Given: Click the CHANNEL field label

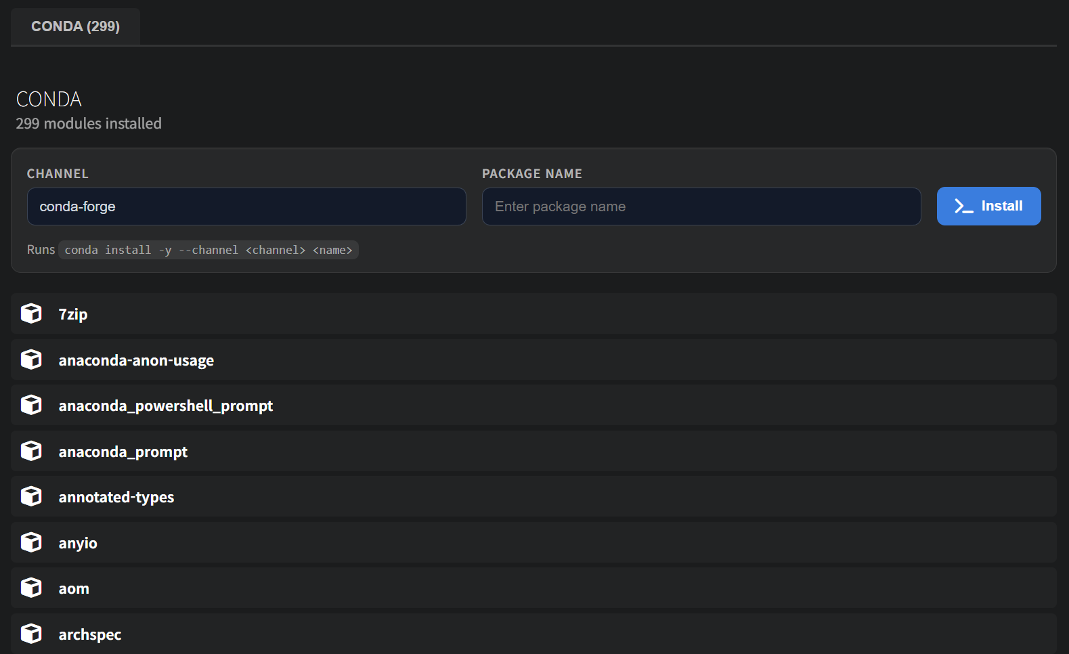Looking at the screenshot, I should 58,174.
